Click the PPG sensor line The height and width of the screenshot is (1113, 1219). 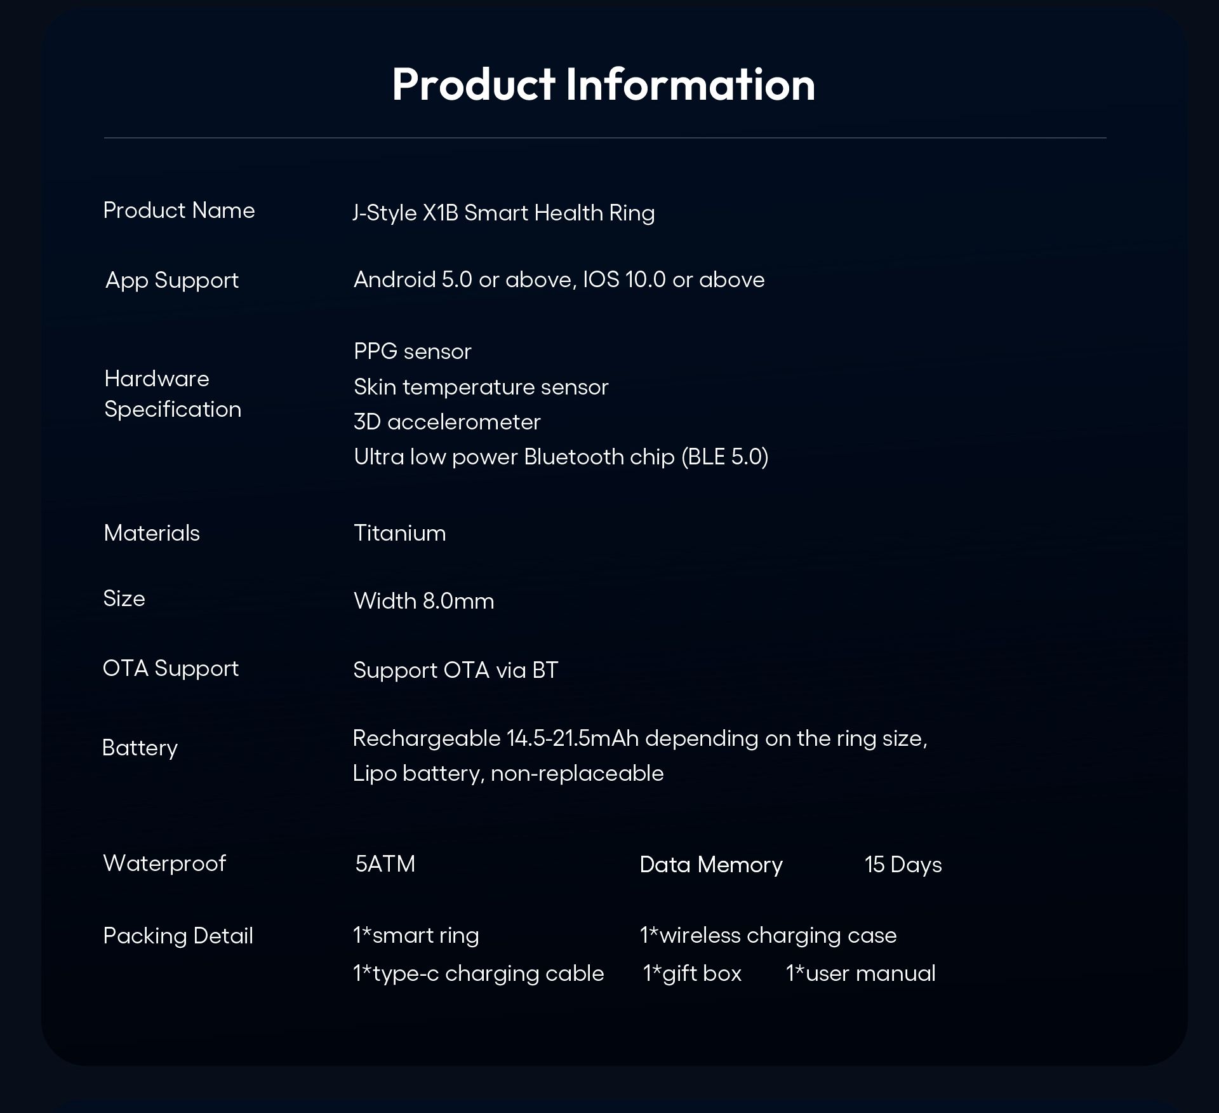click(413, 351)
